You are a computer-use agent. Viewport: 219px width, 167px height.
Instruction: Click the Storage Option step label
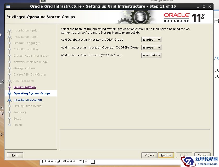(x=24, y=68)
